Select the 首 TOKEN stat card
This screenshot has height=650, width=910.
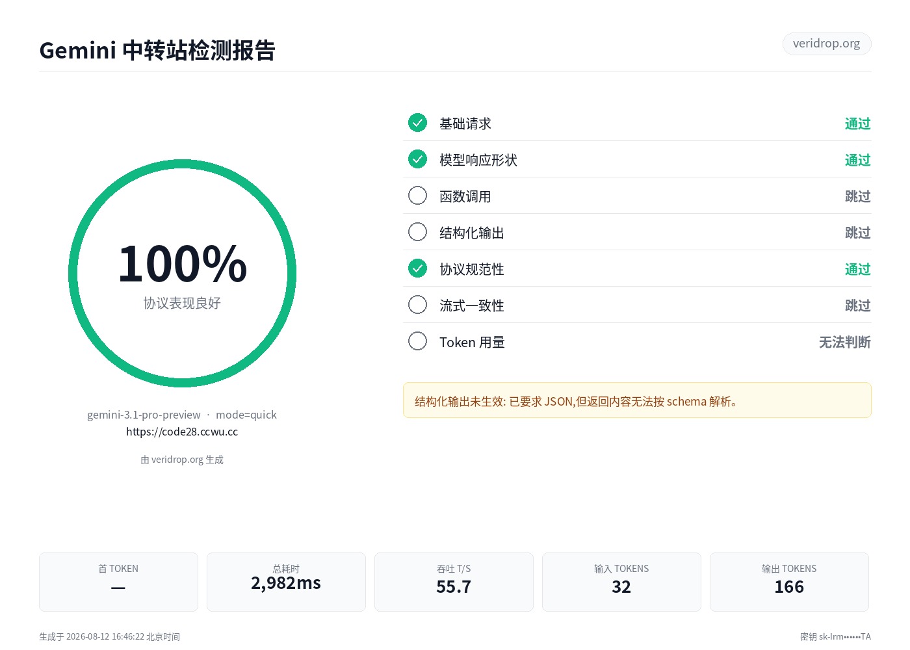pyautogui.click(x=118, y=582)
